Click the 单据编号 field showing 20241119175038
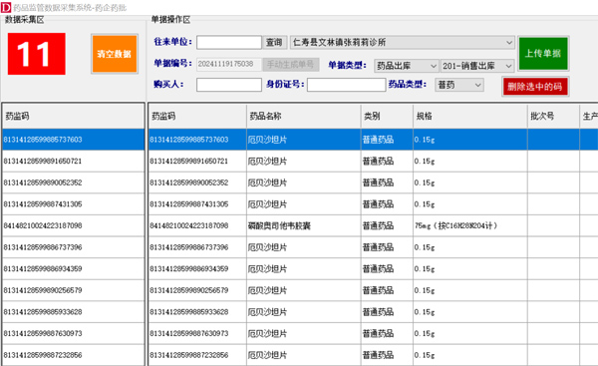 click(x=229, y=64)
